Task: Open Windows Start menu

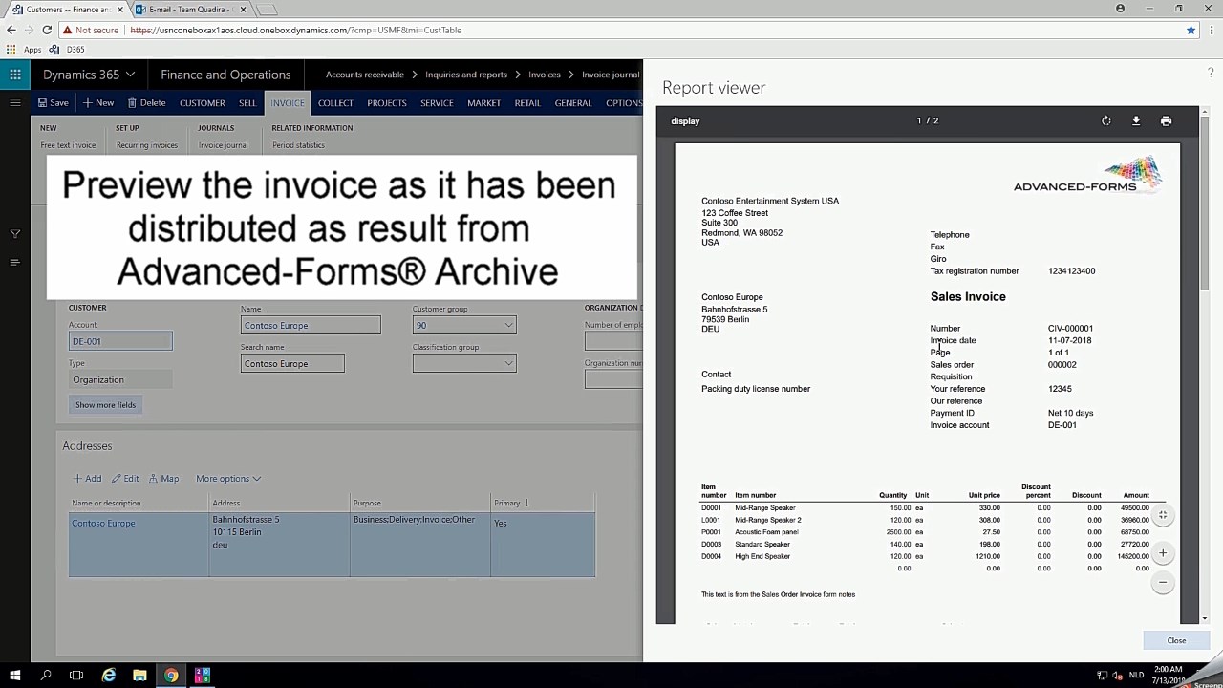Action: (x=15, y=676)
